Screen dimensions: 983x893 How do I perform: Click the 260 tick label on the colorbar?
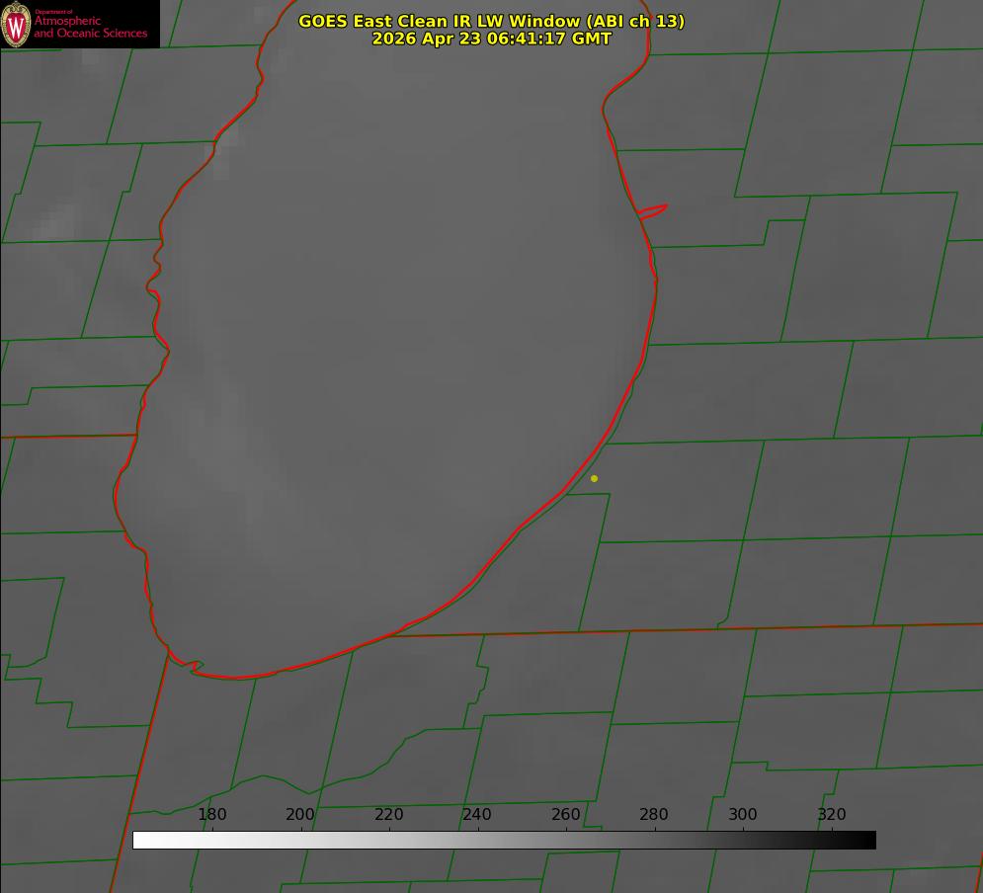pos(565,814)
